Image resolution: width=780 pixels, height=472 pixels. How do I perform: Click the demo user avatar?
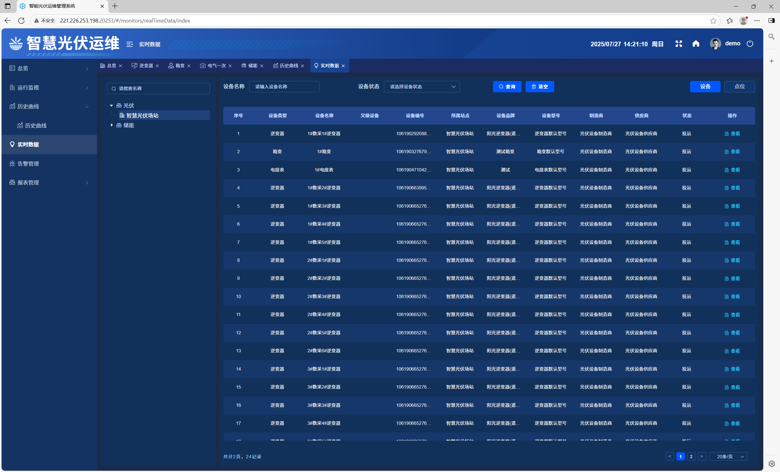tap(715, 44)
